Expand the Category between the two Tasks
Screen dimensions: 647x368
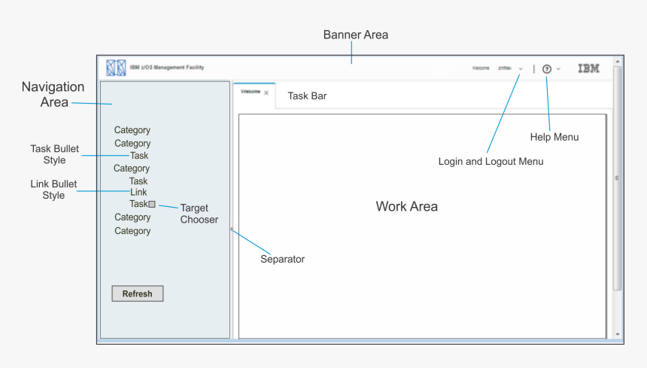tap(132, 169)
